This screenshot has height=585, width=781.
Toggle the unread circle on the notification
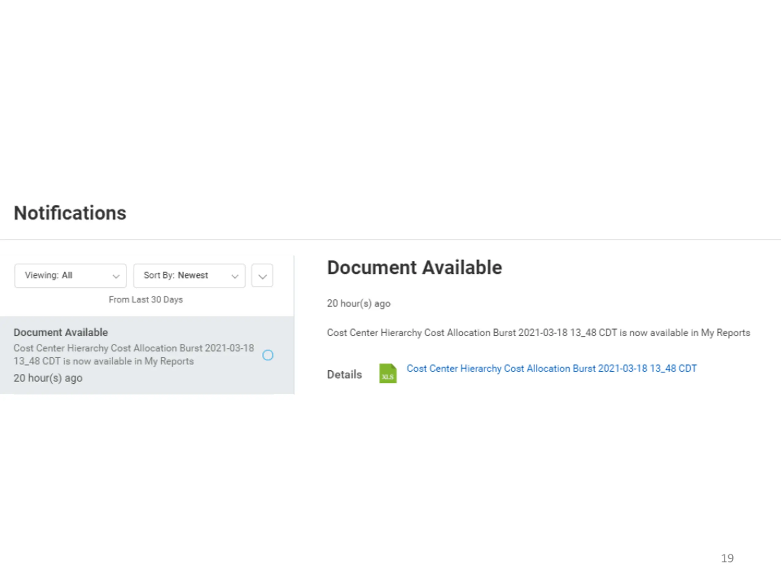tap(268, 355)
